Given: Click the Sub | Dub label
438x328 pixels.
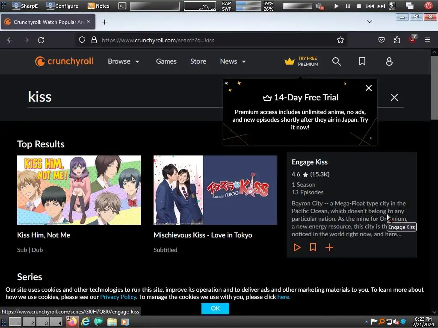Looking at the screenshot, I should click(x=30, y=250).
